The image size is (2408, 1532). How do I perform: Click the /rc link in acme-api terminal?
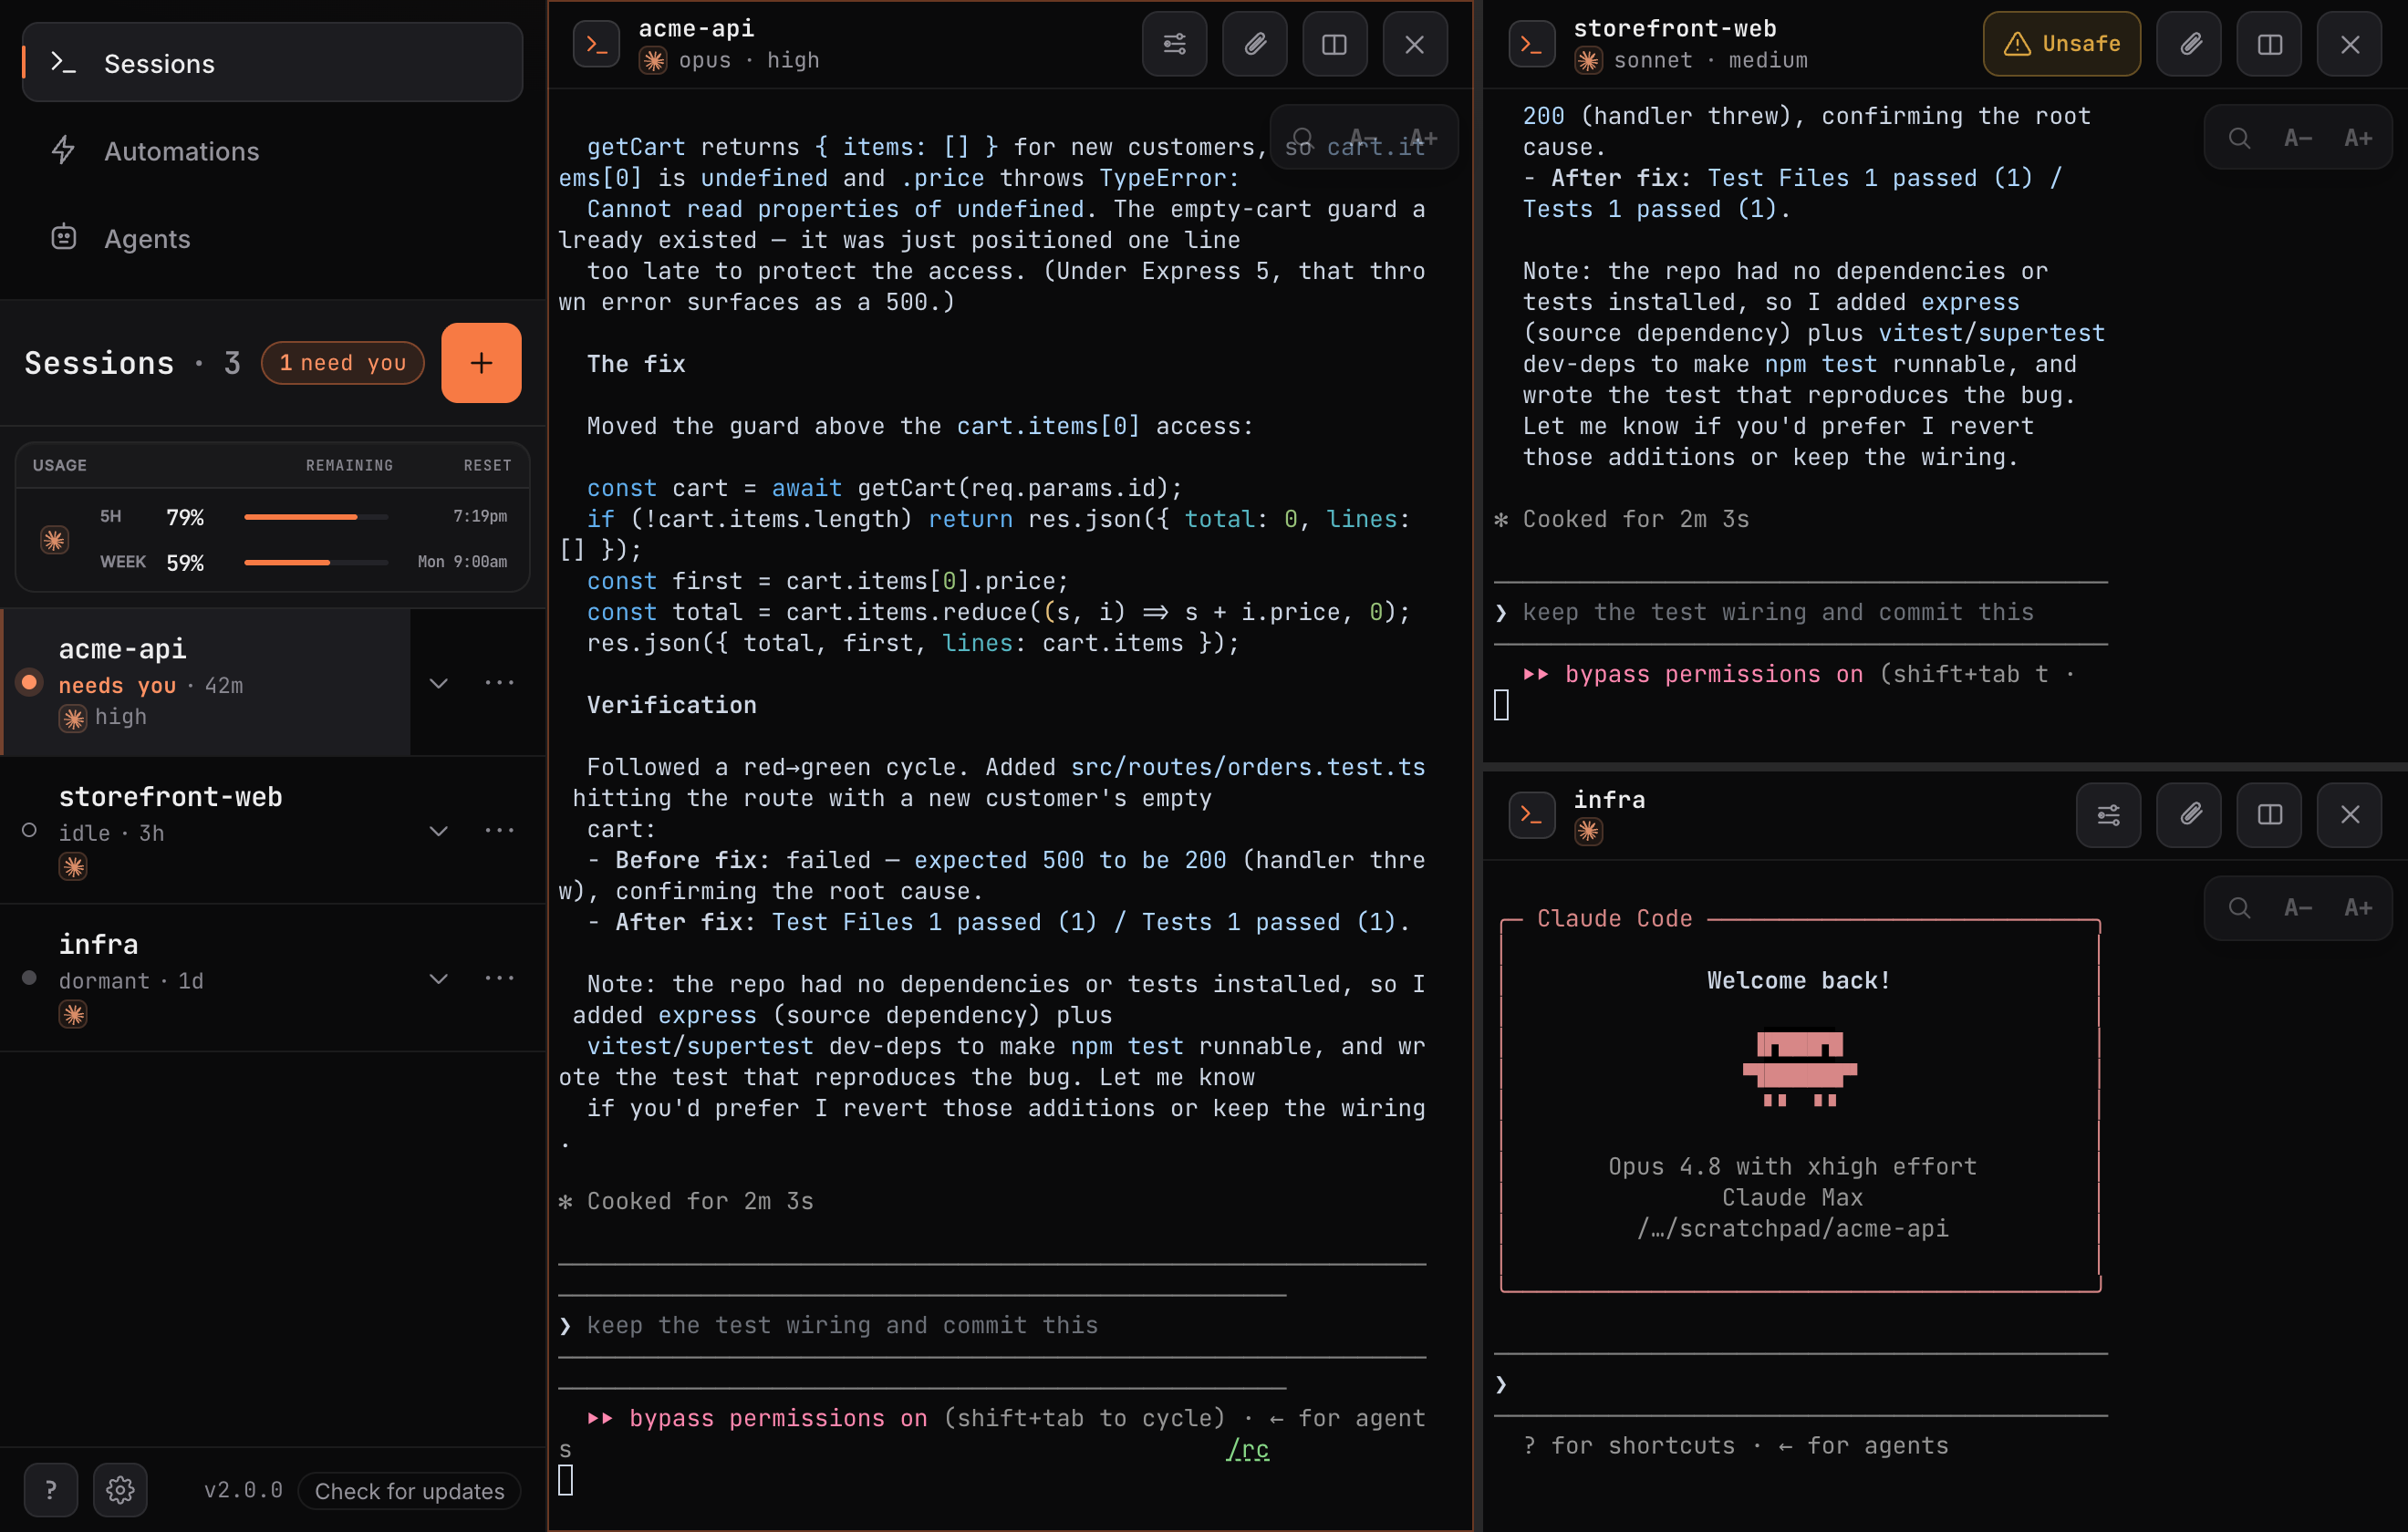pyautogui.click(x=1248, y=1450)
